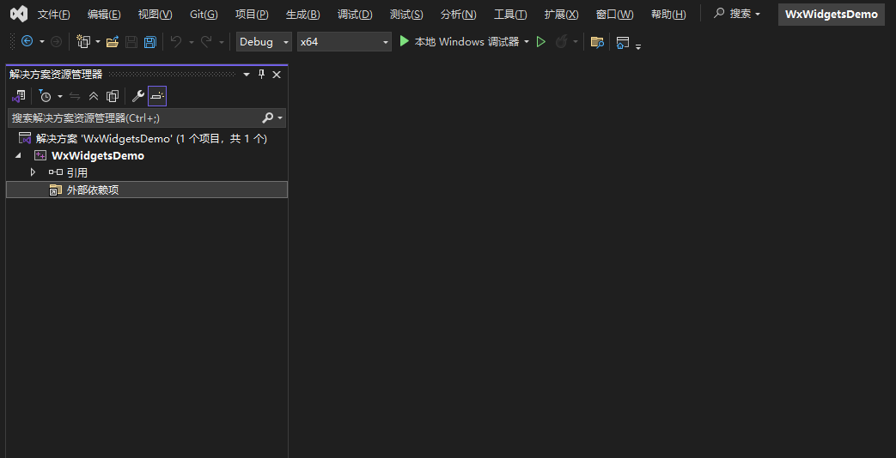The image size is (896, 458).
Task: Open the 调试(D) menu
Action: pos(354,15)
